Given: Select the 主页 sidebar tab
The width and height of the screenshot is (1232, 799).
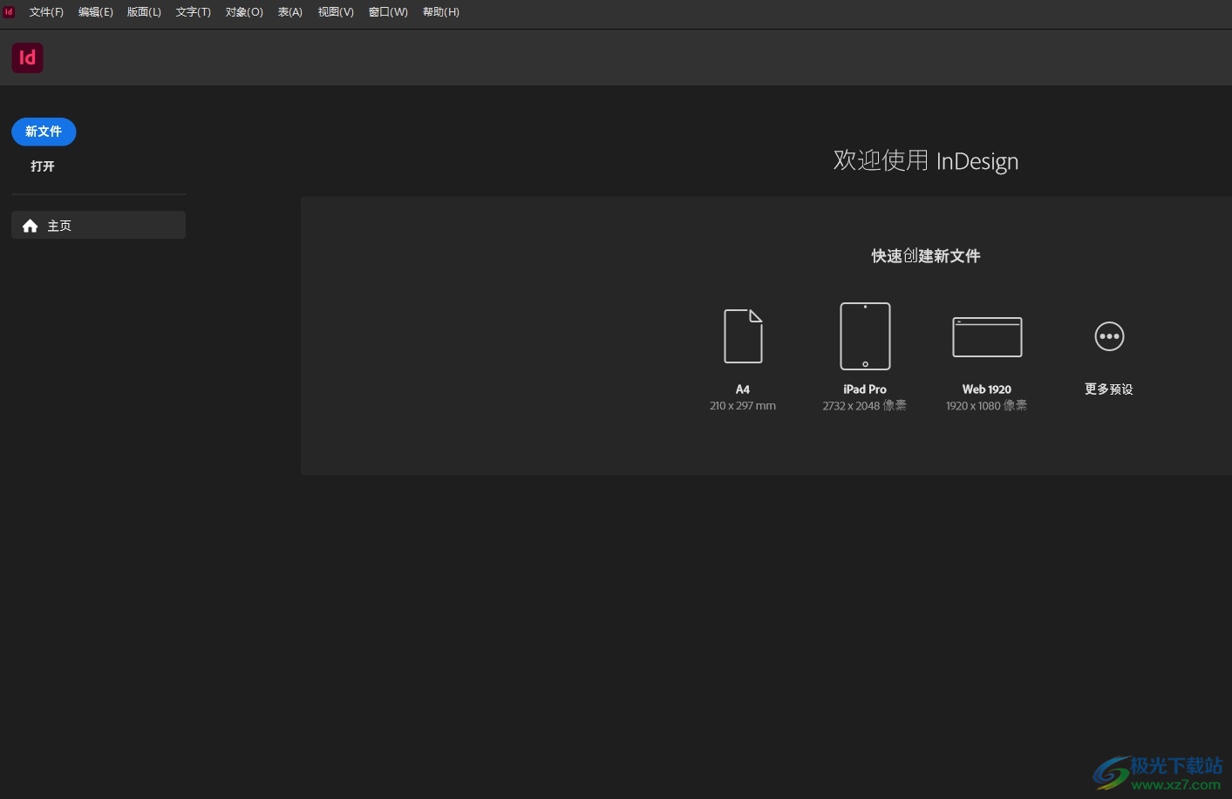Looking at the screenshot, I should (x=99, y=226).
